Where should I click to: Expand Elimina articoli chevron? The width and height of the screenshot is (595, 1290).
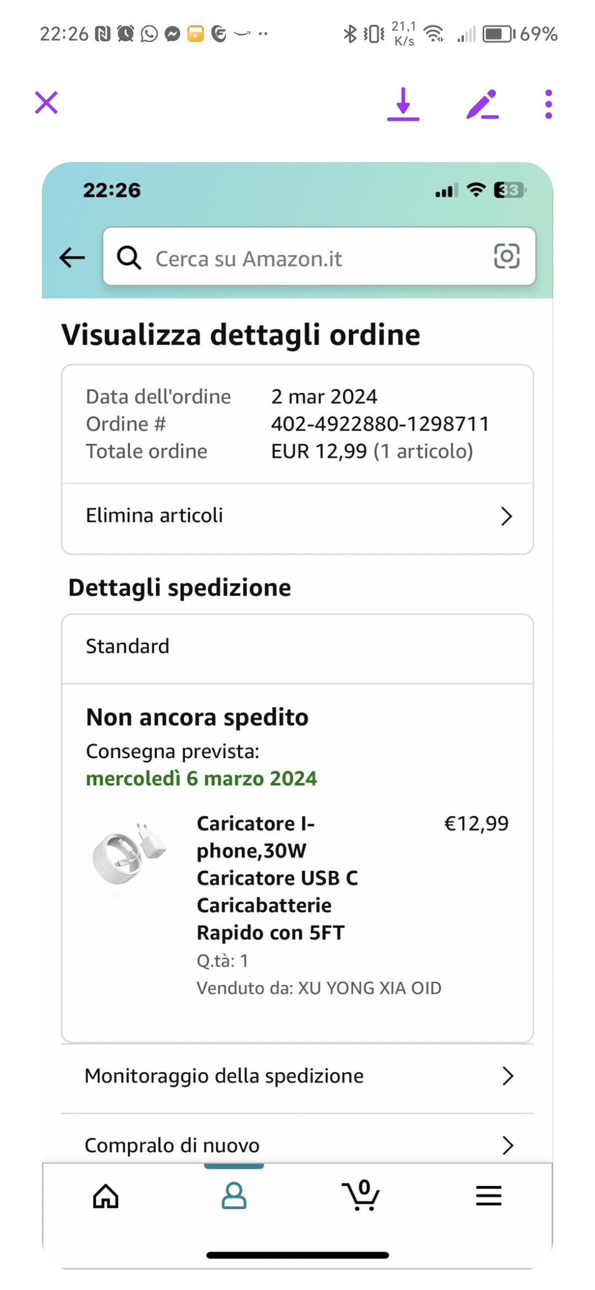pyautogui.click(x=506, y=517)
